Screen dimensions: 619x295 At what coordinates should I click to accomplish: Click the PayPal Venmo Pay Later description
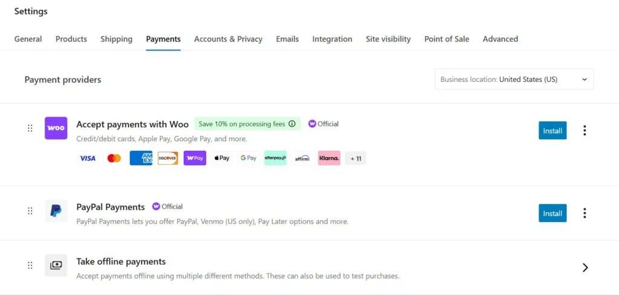click(212, 221)
